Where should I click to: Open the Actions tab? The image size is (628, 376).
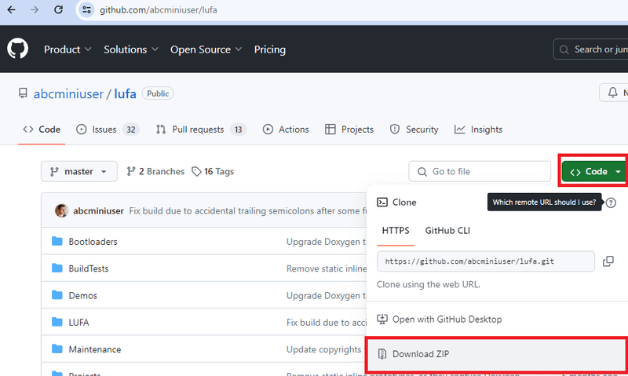tap(286, 130)
